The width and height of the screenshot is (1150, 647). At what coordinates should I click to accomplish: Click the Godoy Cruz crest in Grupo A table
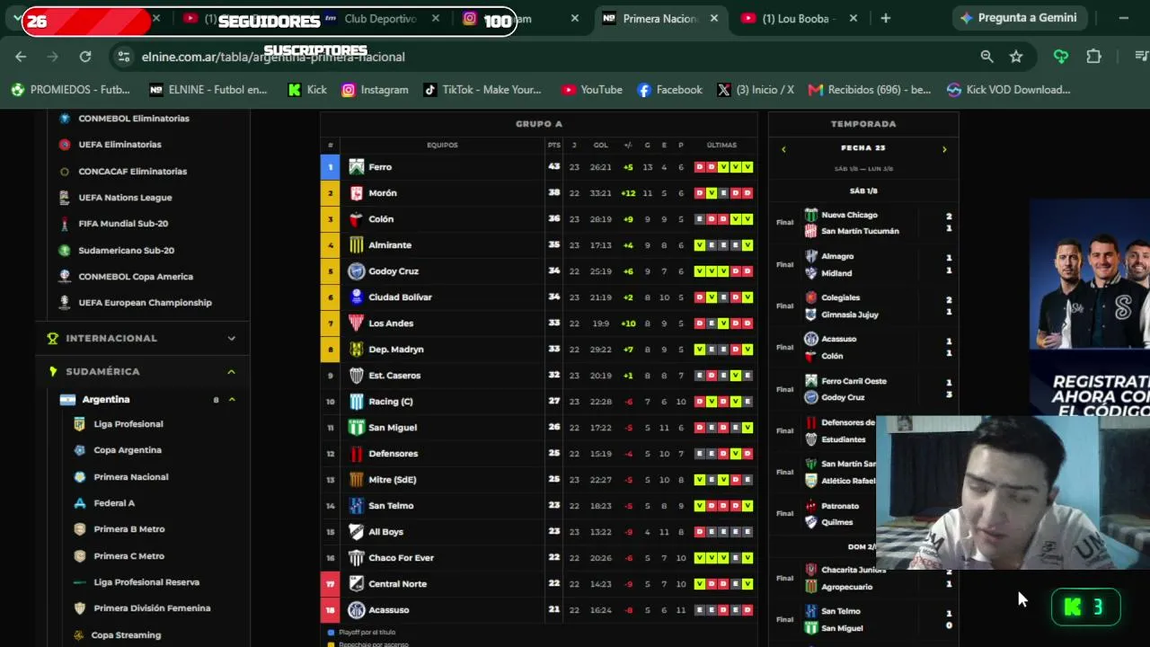(357, 271)
